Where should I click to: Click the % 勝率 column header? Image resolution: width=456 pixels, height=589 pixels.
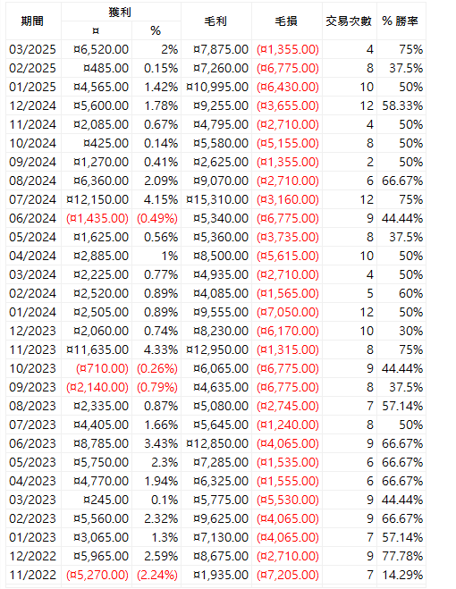pos(401,21)
